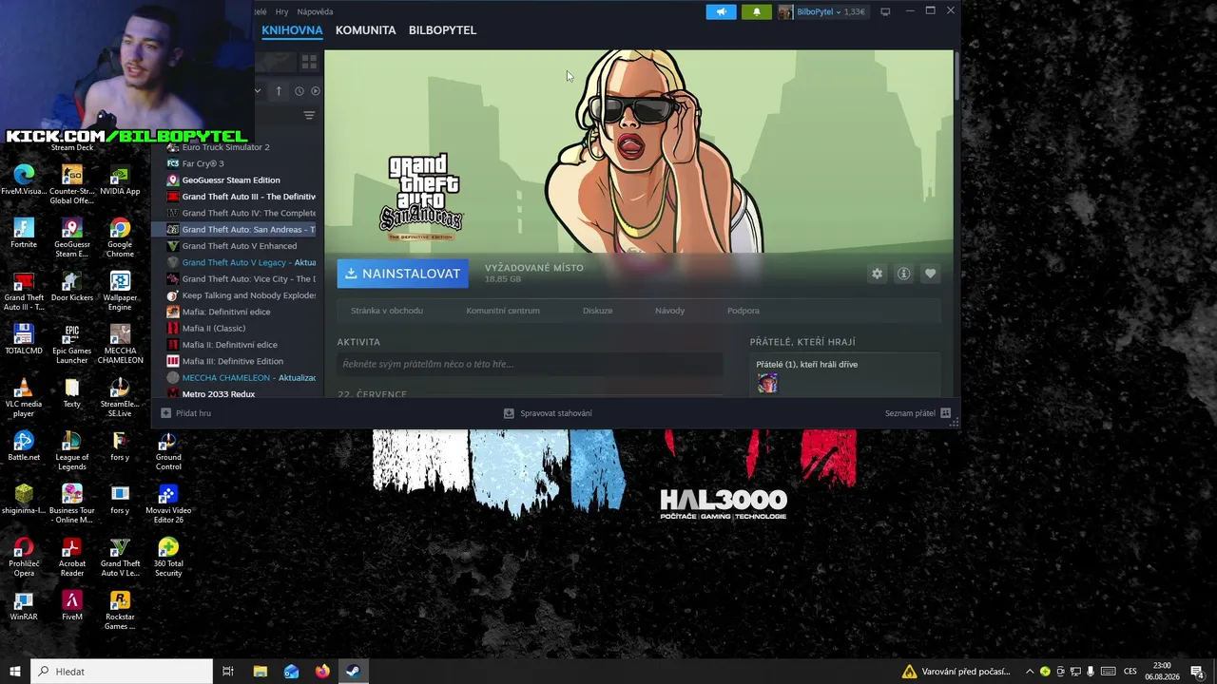The image size is (1217, 684).
Task: Launch VLC media player shortcut
Action: point(24,398)
